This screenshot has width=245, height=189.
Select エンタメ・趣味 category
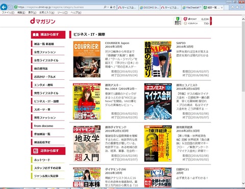48,85
